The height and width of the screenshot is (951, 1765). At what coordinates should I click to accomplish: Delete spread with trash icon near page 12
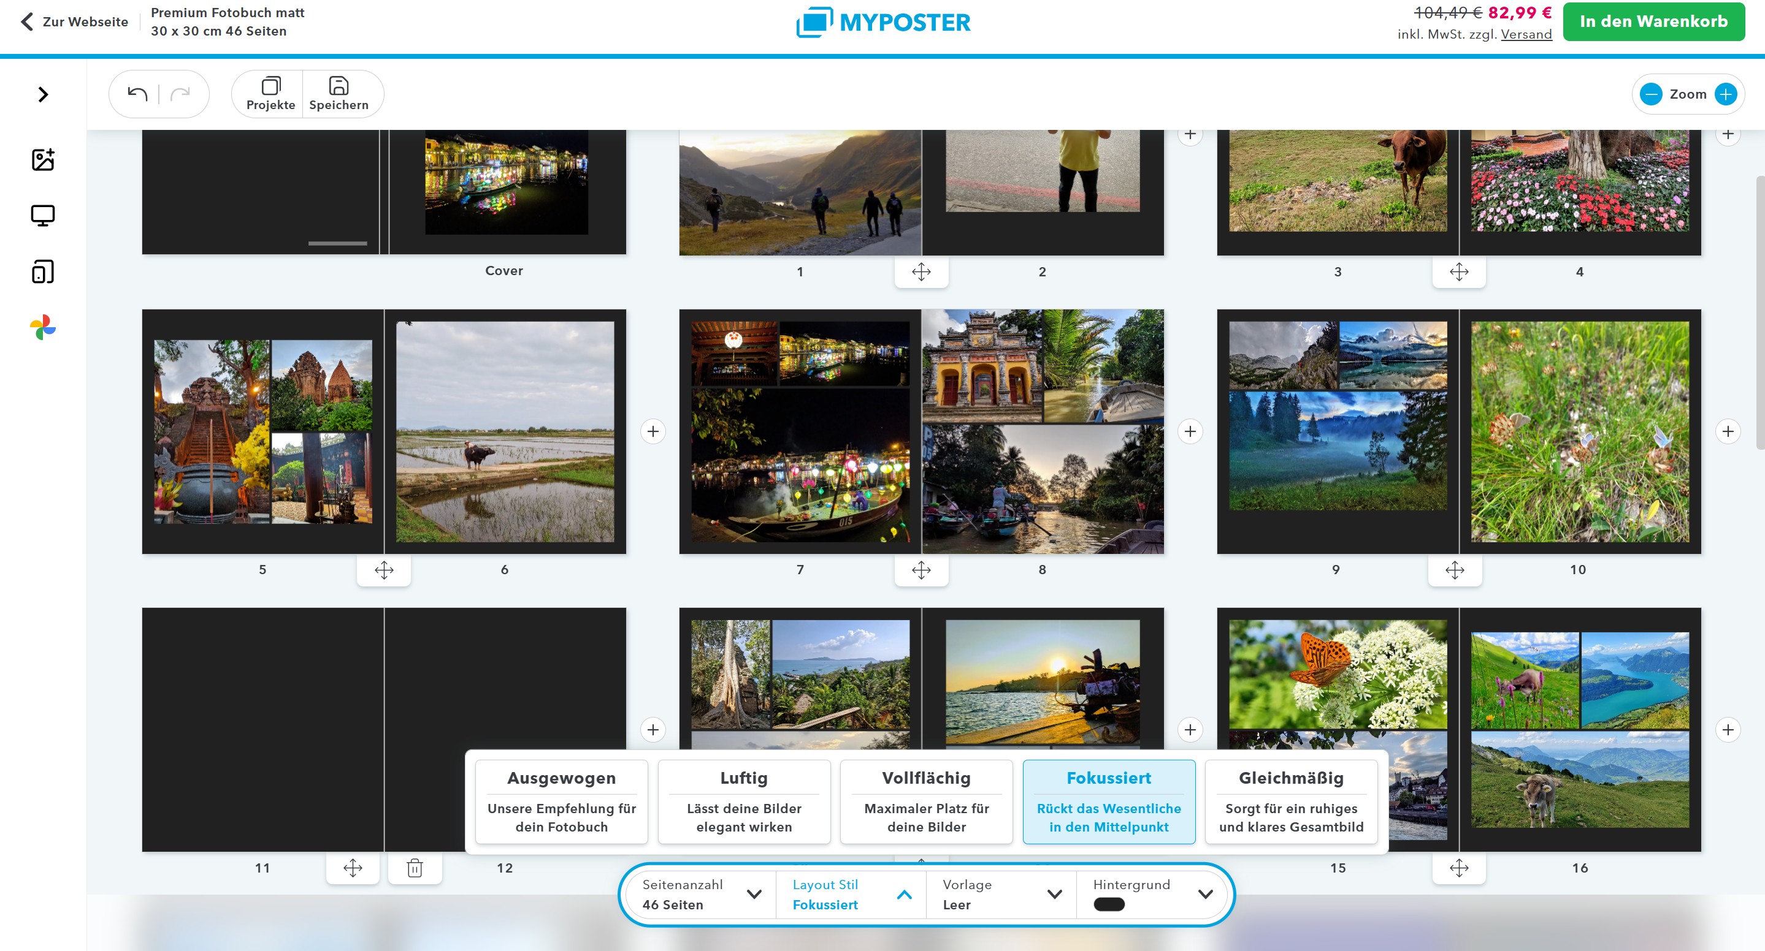tap(415, 868)
